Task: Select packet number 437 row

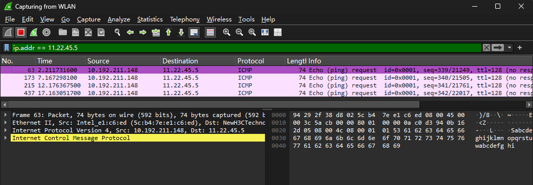Action: click(266, 93)
